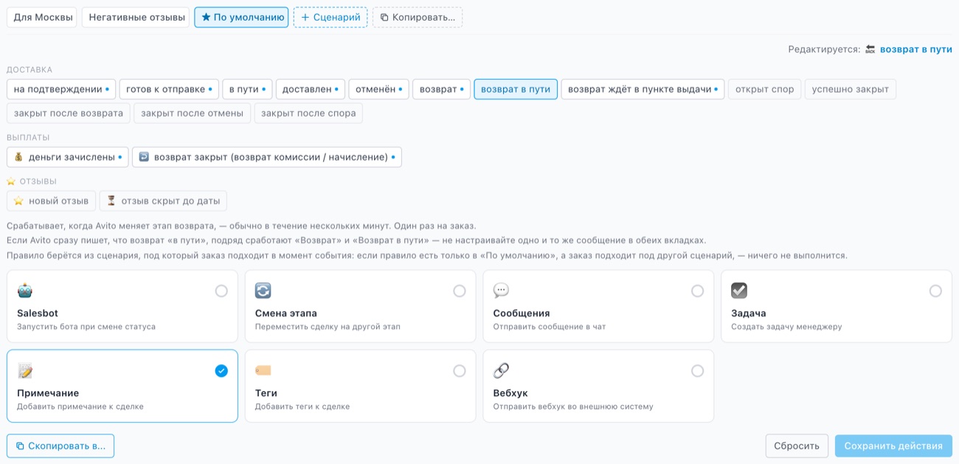Viewport: 959px width, 464px height.
Task: Open the отзыв скрыт до даты tab
Action: tap(164, 201)
